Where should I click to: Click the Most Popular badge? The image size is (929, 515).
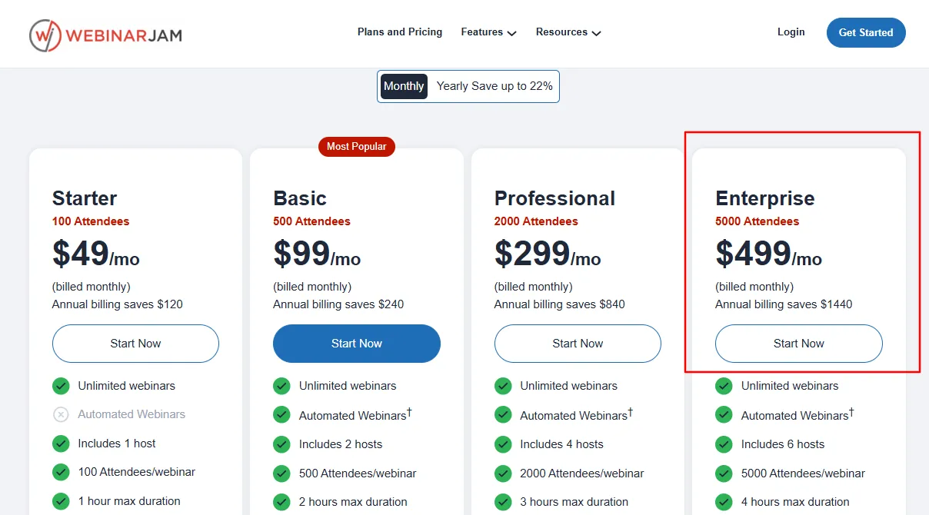click(x=357, y=147)
